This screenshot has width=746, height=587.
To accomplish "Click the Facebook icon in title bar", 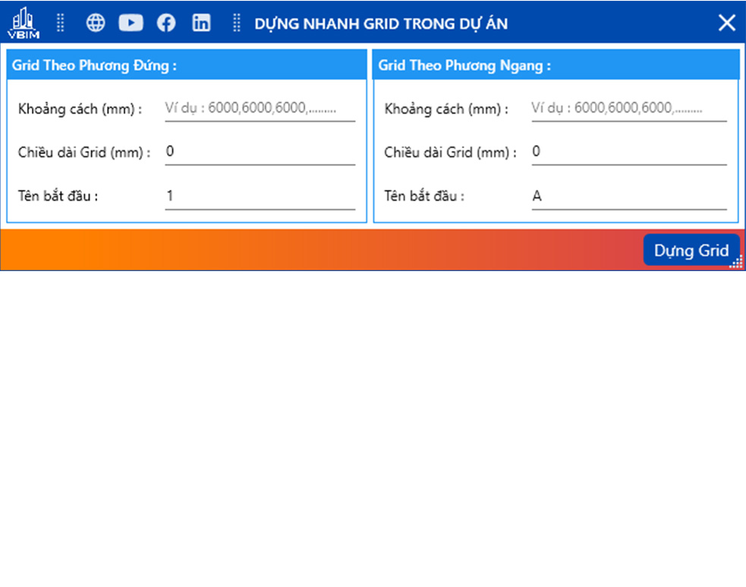I will tap(166, 23).
